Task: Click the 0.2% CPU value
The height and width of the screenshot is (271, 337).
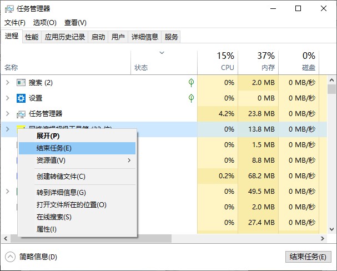Action: tap(227, 176)
